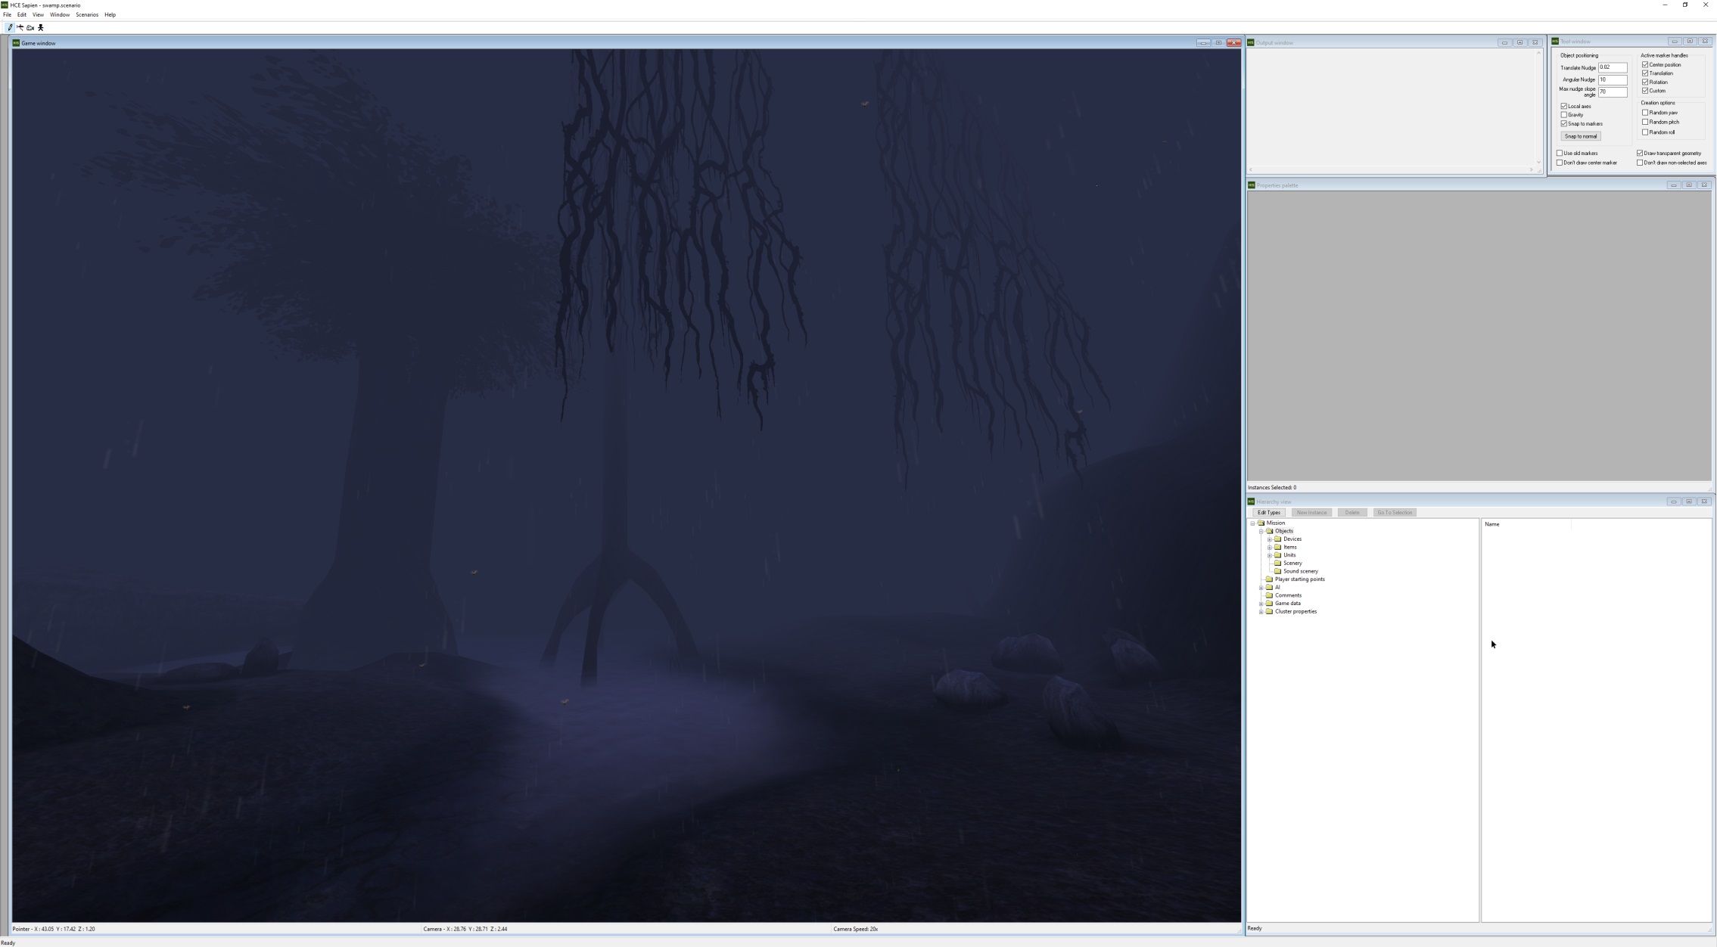Click the camera toolbar icon

[30, 27]
